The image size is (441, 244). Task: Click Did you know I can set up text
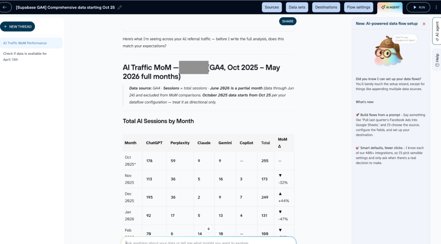(388, 79)
